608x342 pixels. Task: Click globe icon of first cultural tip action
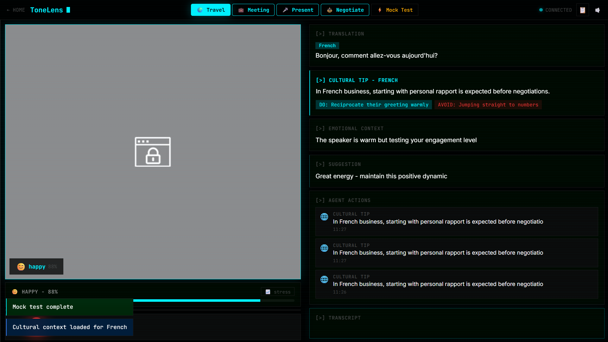[324, 217]
